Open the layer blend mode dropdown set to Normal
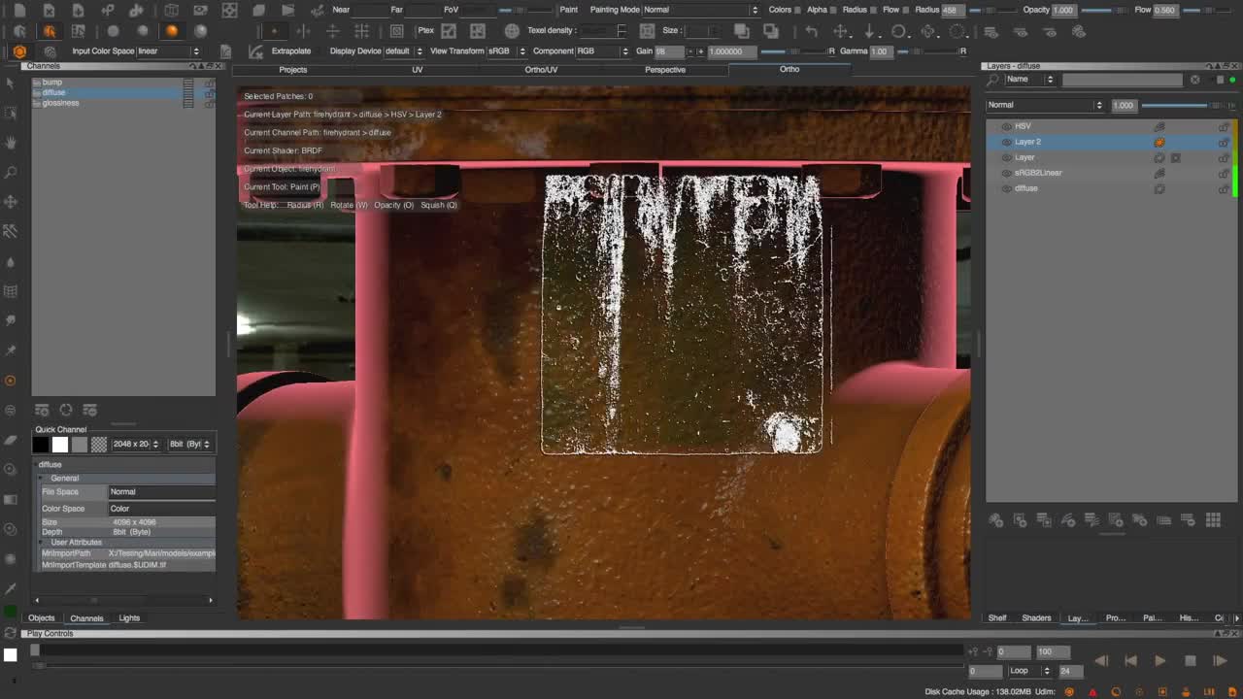Screen dimensions: 1243x699 tap(1045, 105)
